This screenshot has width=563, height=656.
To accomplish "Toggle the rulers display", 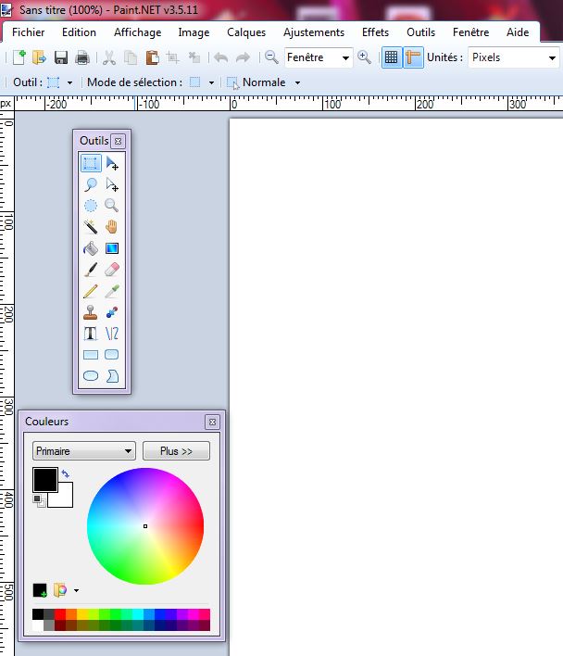I will (x=413, y=57).
